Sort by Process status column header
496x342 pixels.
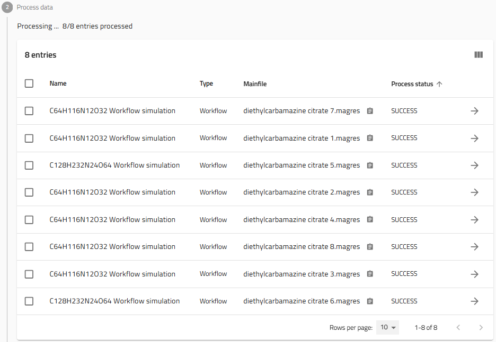click(x=412, y=84)
